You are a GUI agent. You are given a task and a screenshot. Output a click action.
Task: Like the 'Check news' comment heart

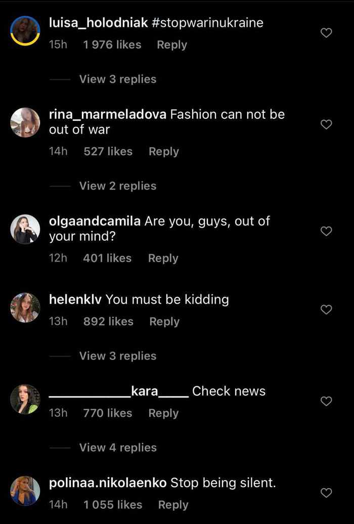coord(327,401)
